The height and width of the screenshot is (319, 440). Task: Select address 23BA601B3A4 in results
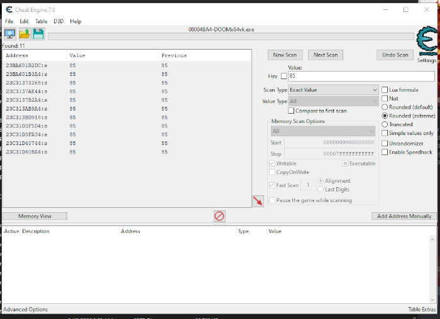(127, 74)
